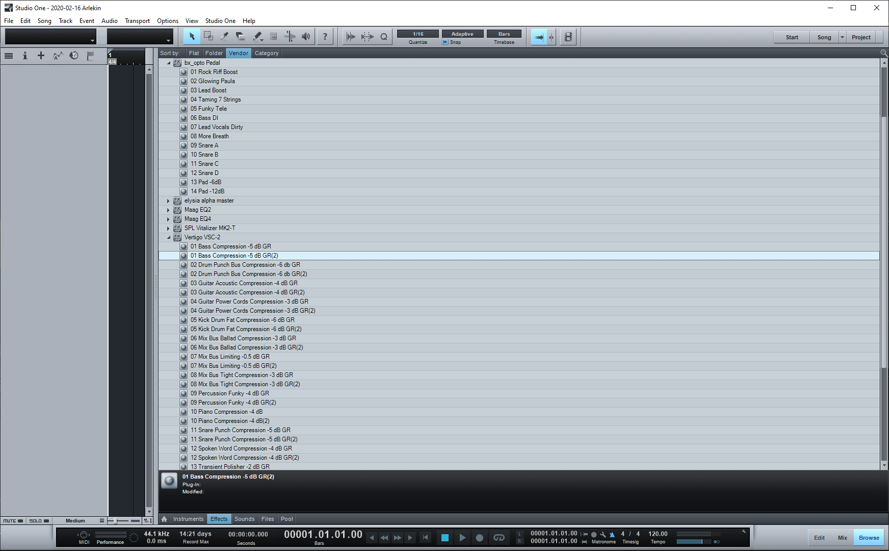Open the Mix console button
The image size is (889, 551).
842,538
